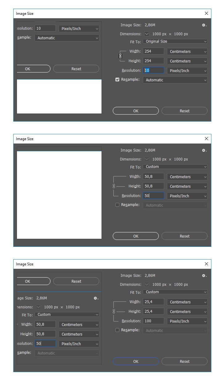Click Reset below checked Resample in Original Size dialog

point(185,111)
